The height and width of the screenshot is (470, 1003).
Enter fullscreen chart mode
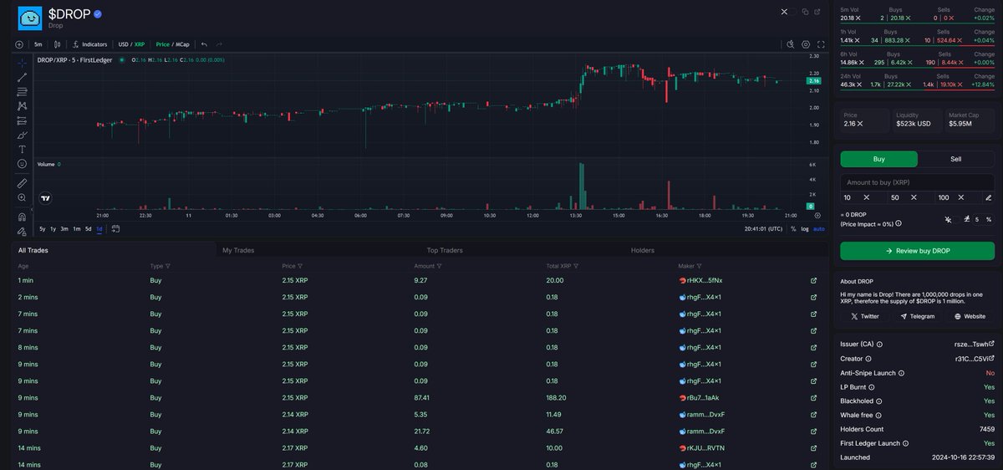coord(822,44)
